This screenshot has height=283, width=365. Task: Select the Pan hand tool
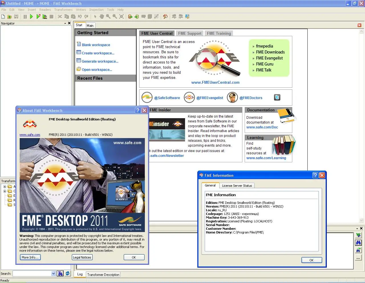pyautogui.click(x=102, y=17)
